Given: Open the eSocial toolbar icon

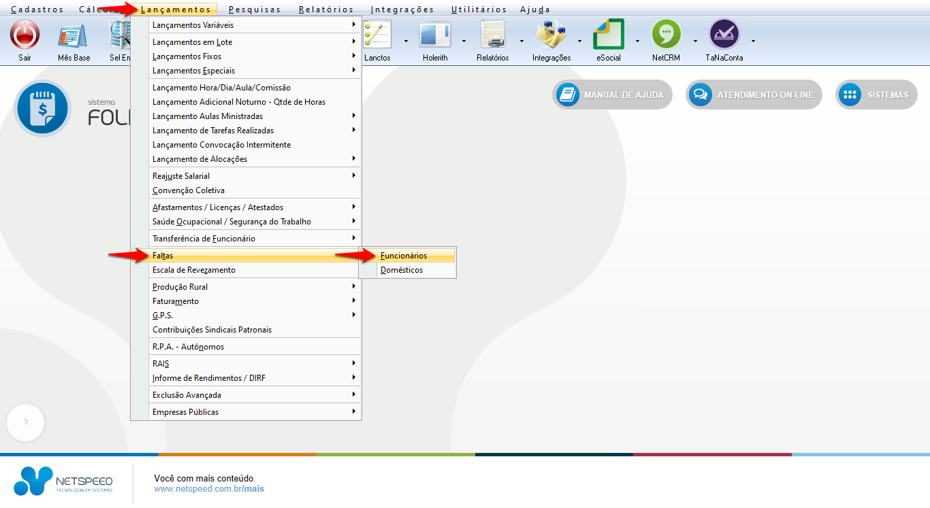Looking at the screenshot, I should tap(608, 35).
